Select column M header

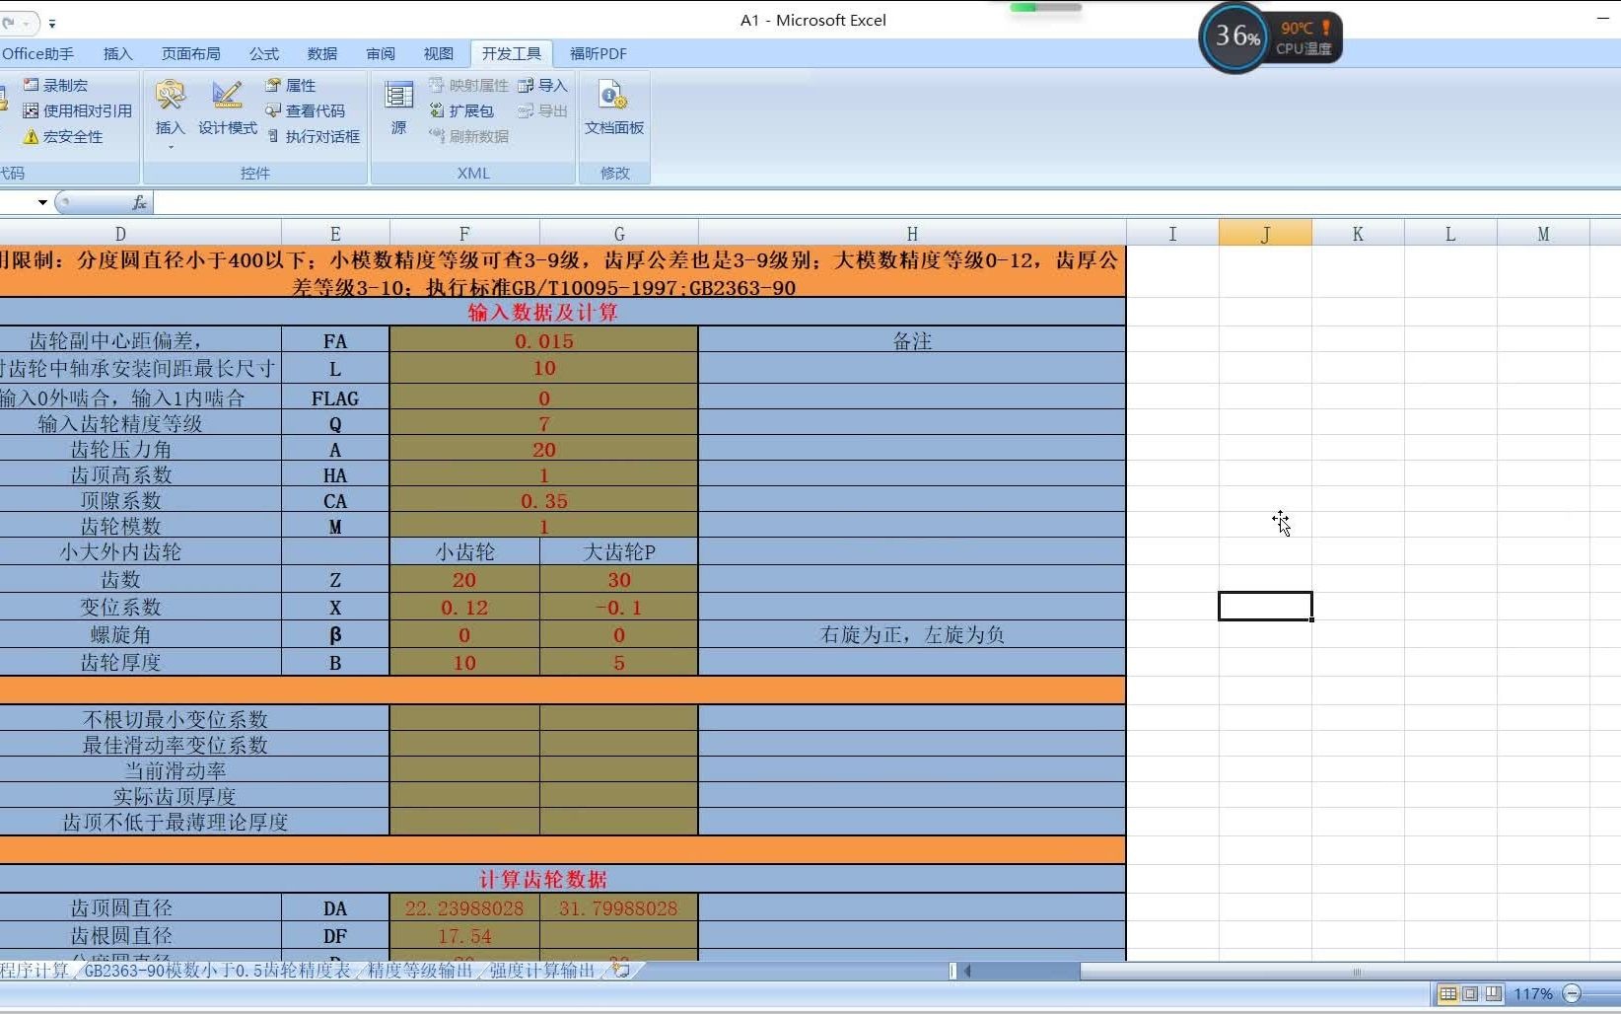pos(1543,234)
